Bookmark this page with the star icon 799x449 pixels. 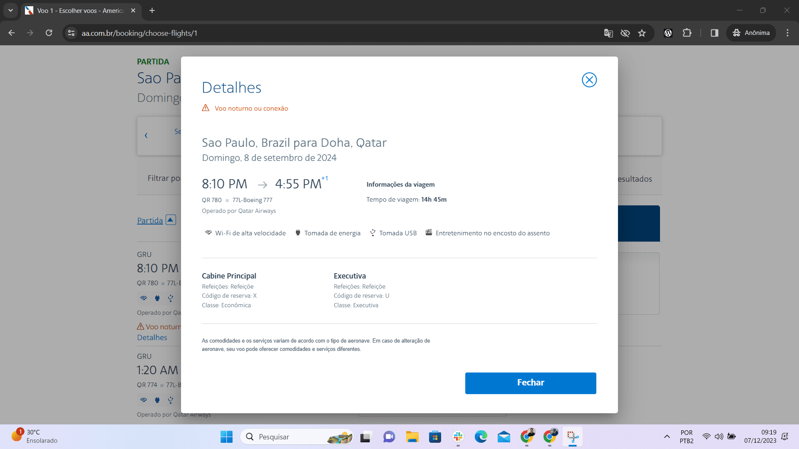tap(642, 33)
